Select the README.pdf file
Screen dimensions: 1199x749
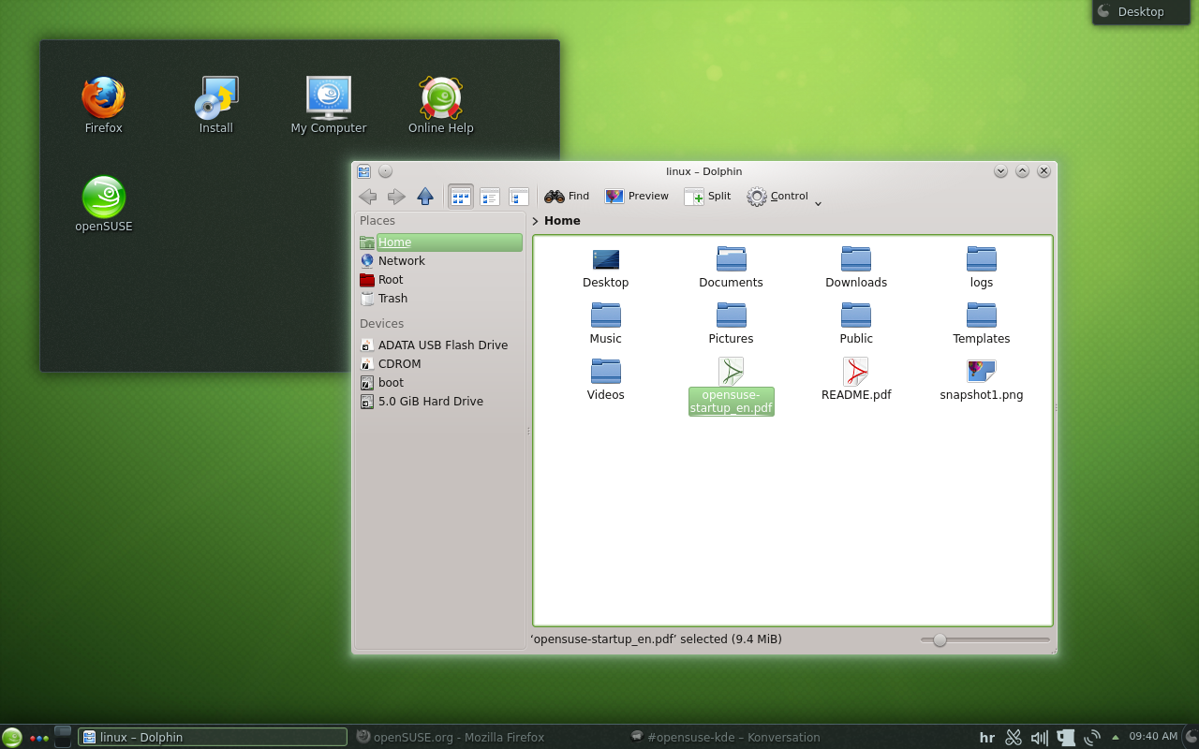click(x=856, y=379)
